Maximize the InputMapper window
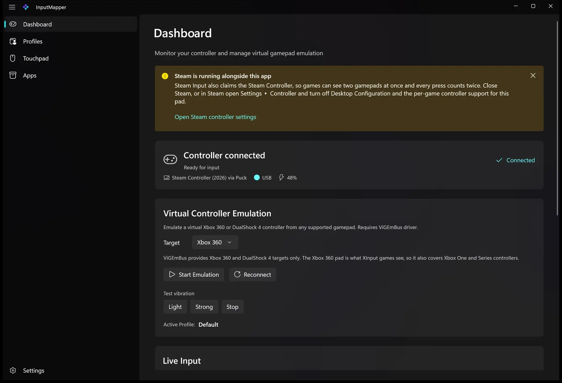The height and width of the screenshot is (383, 562). [533, 6]
